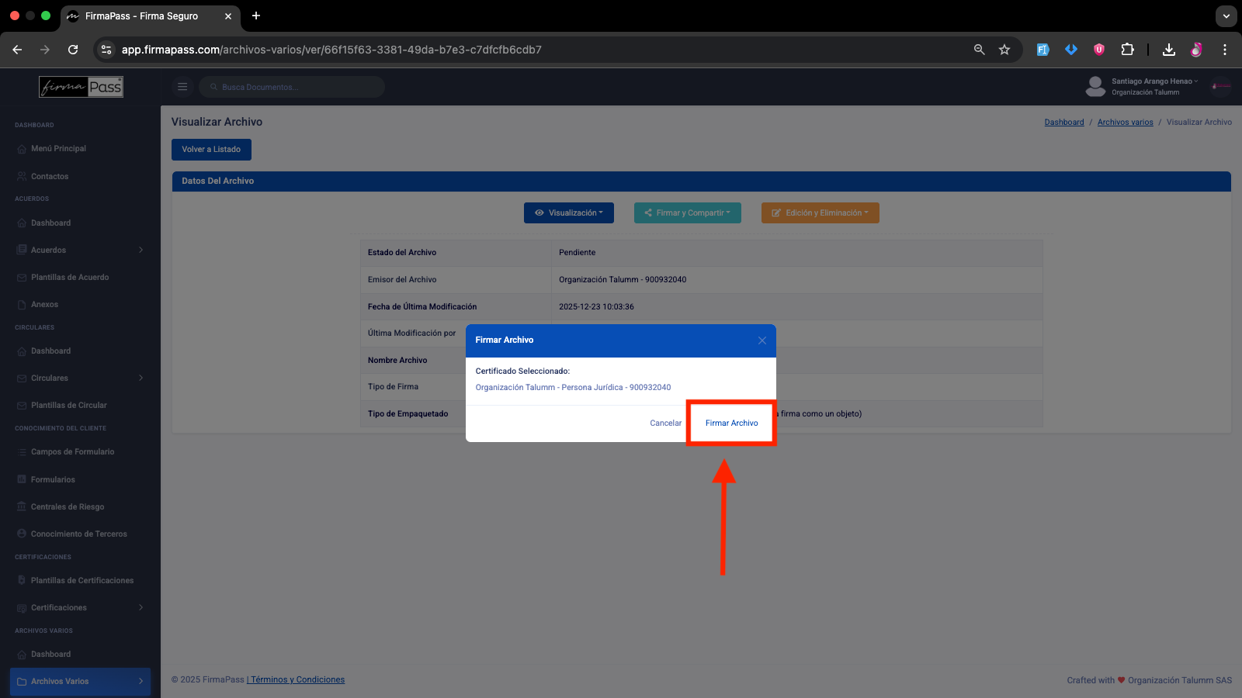Click the Centrales de Riesgo bank icon

(22, 506)
